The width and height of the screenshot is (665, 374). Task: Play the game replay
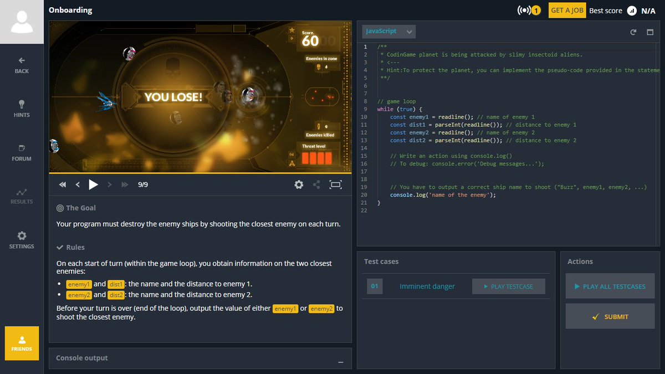pyautogui.click(x=94, y=185)
